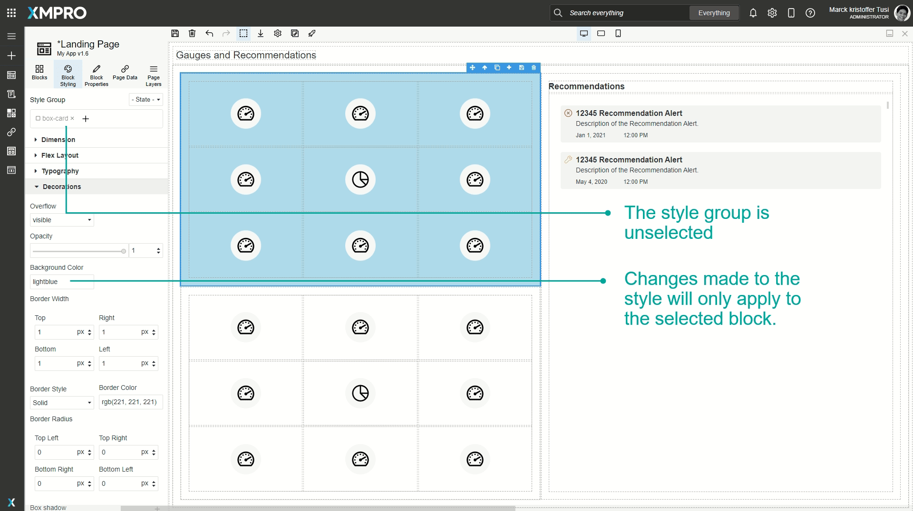Open the page settings gear in the toolbar
Screen dimensions: 913x511
pos(278,33)
